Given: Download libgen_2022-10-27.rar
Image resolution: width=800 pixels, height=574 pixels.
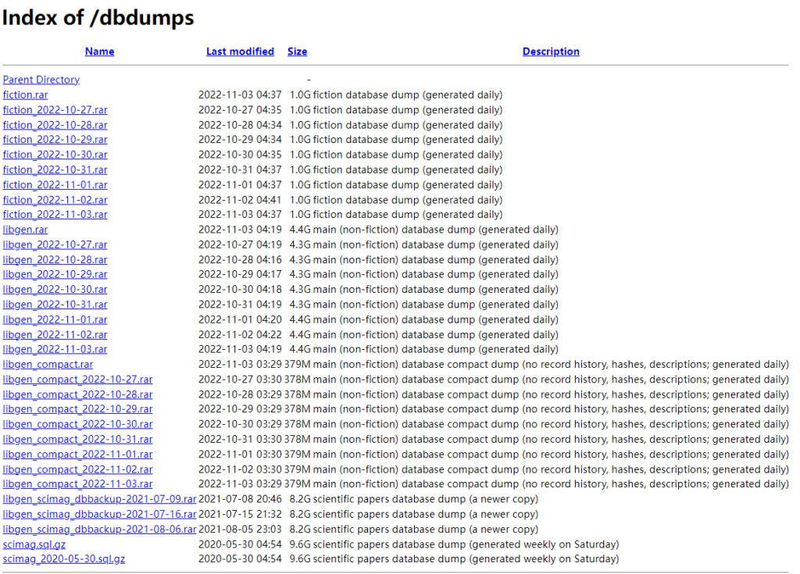Looking at the screenshot, I should pyautogui.click(x=55, y=245).
